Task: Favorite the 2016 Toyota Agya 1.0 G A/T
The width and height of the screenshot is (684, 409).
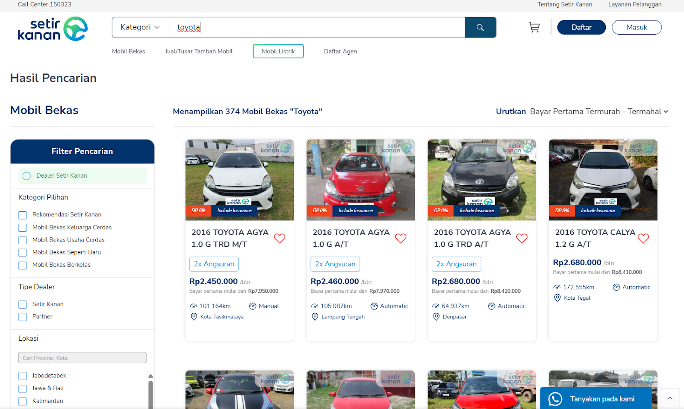Action: click(x=401, y=238)
